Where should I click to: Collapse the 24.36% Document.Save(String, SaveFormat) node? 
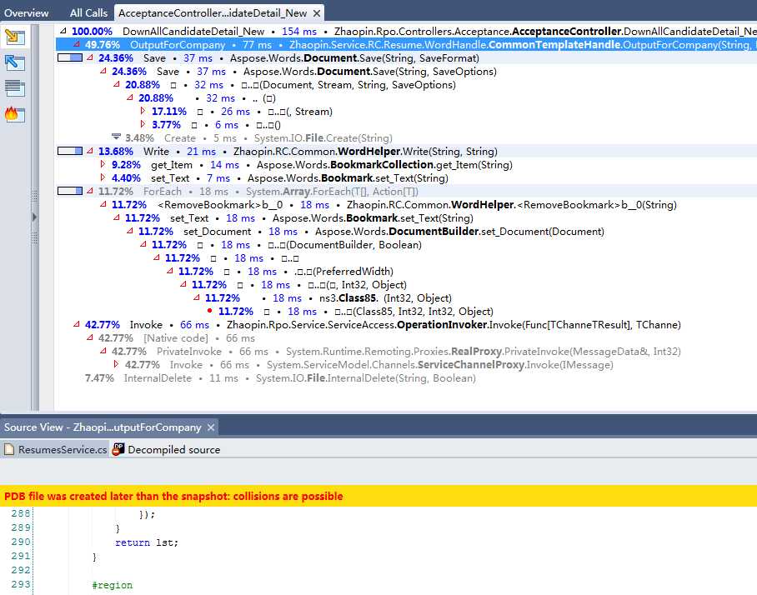pyautogui.click(x=90, y=57)
